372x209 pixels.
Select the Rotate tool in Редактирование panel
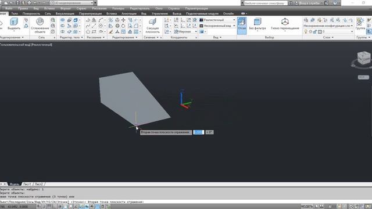pos(123,26)
